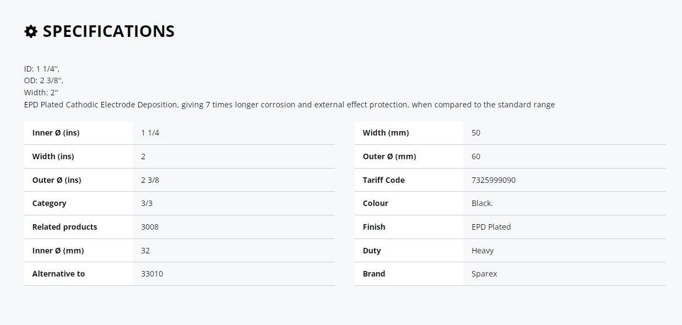
Task: Click the Alternative to row label
Action: tap(58, 274)
